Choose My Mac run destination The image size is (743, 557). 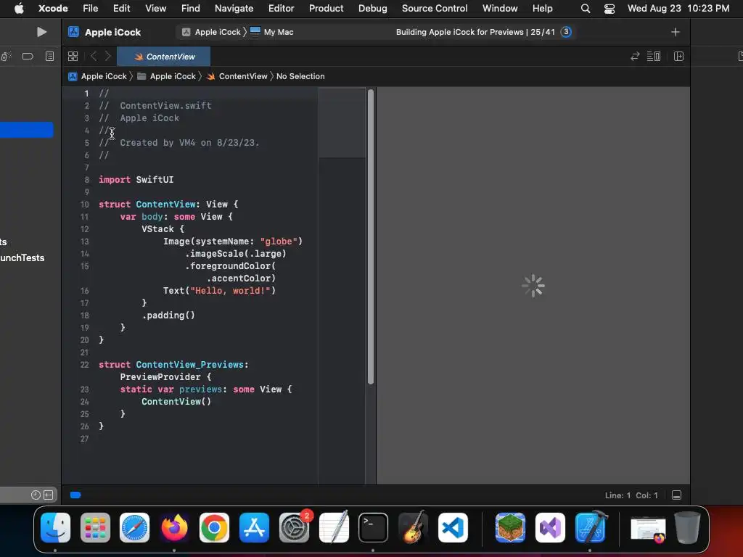pos(272,32)
